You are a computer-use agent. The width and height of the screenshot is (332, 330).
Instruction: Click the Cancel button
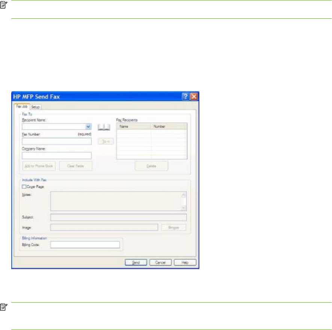[160, 262]
